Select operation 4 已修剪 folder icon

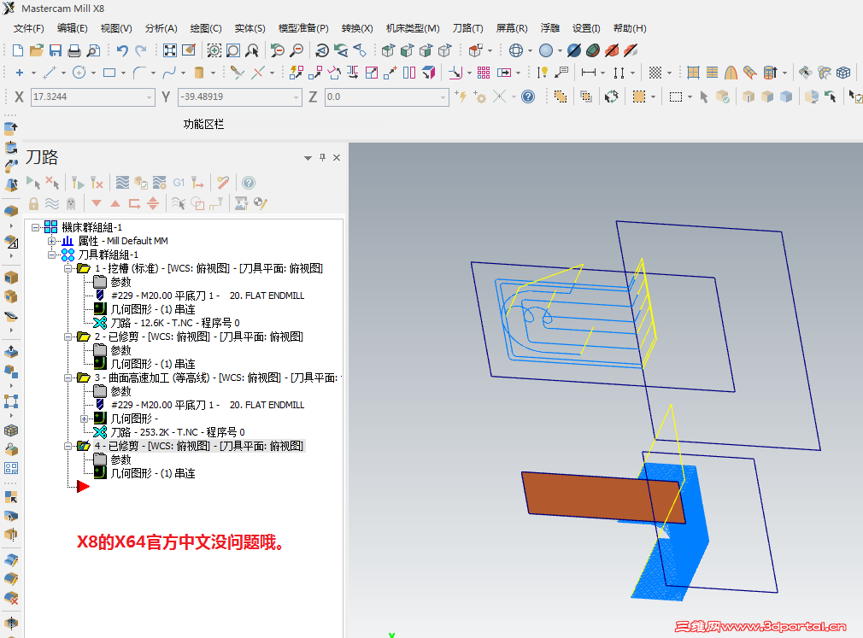click(84, 446)
